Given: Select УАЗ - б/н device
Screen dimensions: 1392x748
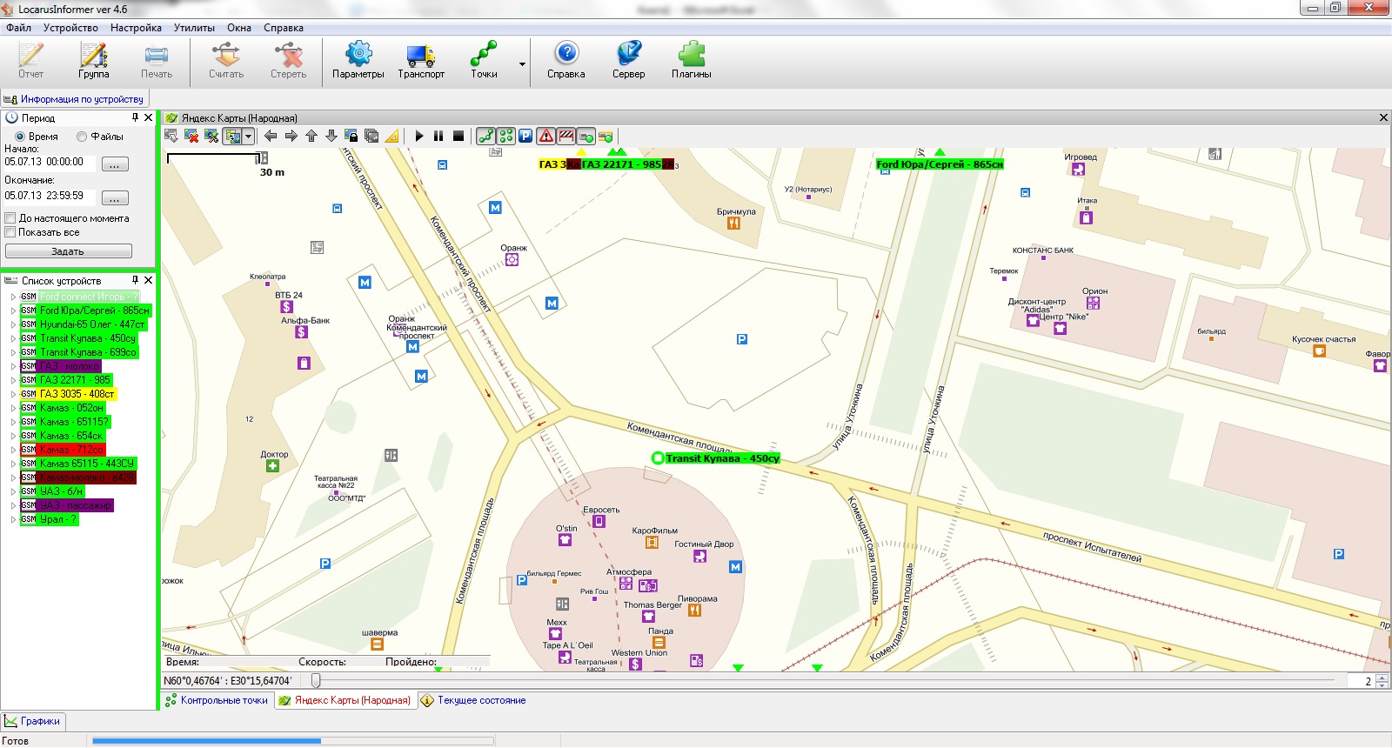Looking at the screenshot, I should coord(62,491).
